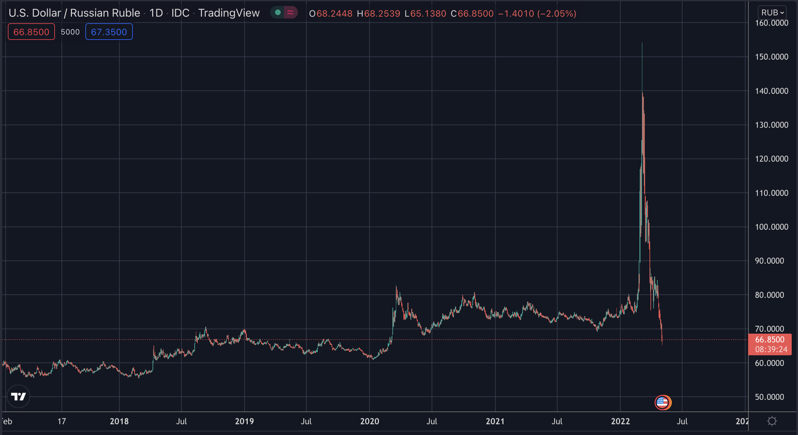Screen dimensions: 798x435
Task: Click the 2022 label on time axis
Action: coord(621,421)
